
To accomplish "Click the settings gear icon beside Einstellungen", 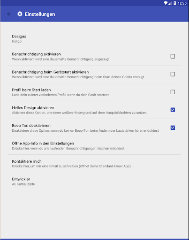I will [20, 14].
